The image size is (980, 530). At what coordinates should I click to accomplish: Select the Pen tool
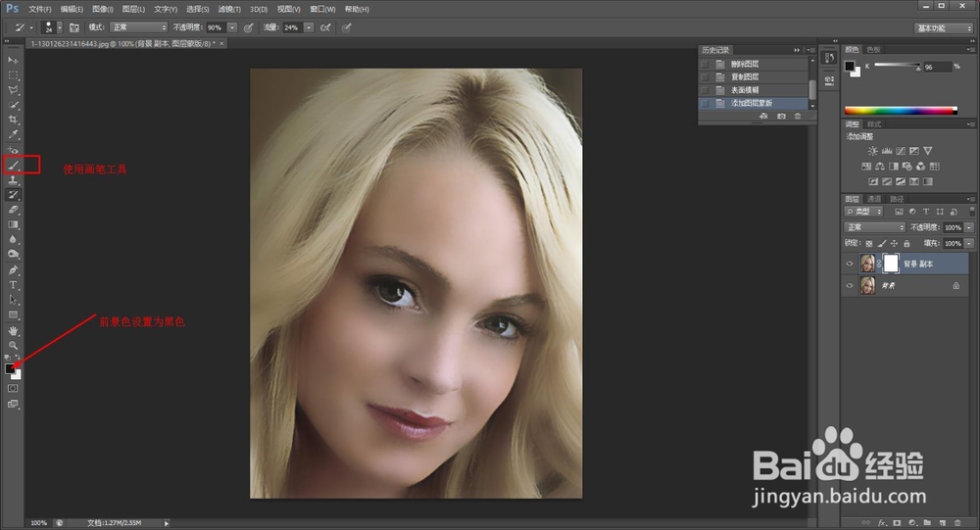pyautogui.click(x=13, y=270)
